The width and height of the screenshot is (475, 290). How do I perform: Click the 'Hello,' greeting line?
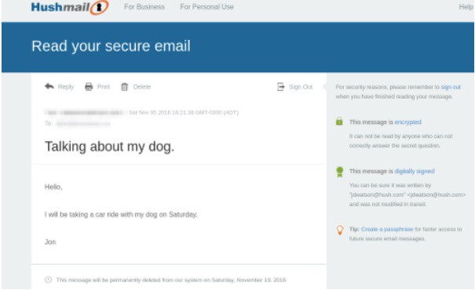(x=53, y=187)
